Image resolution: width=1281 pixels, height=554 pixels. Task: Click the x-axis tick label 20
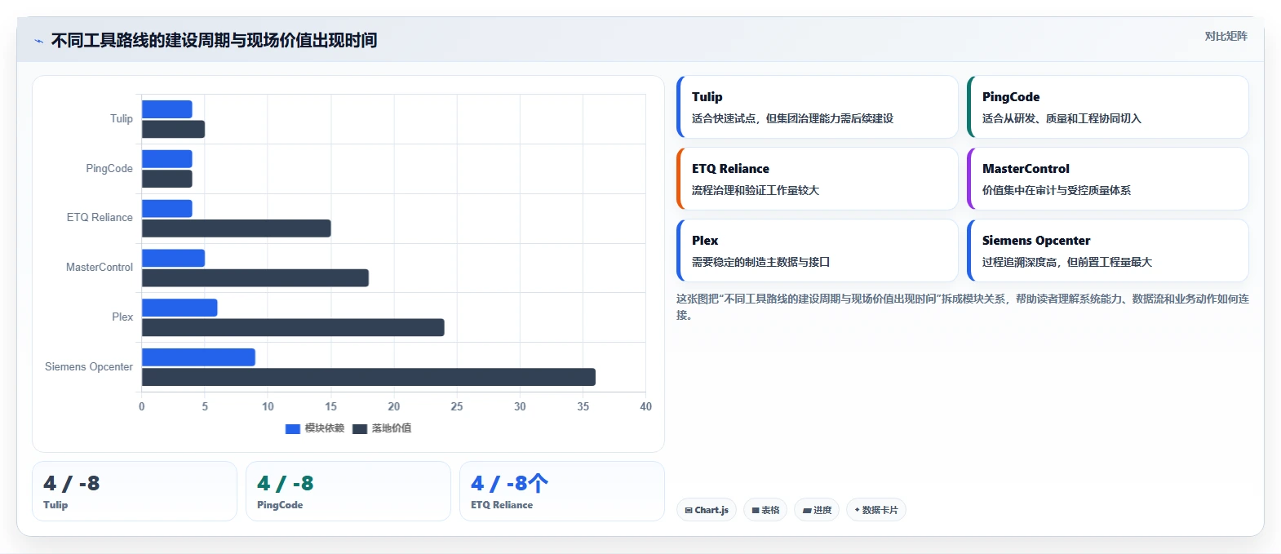click(x=394, y=406)
